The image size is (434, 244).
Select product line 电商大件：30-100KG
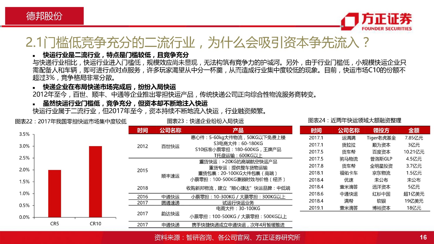(x=238, y=208)
